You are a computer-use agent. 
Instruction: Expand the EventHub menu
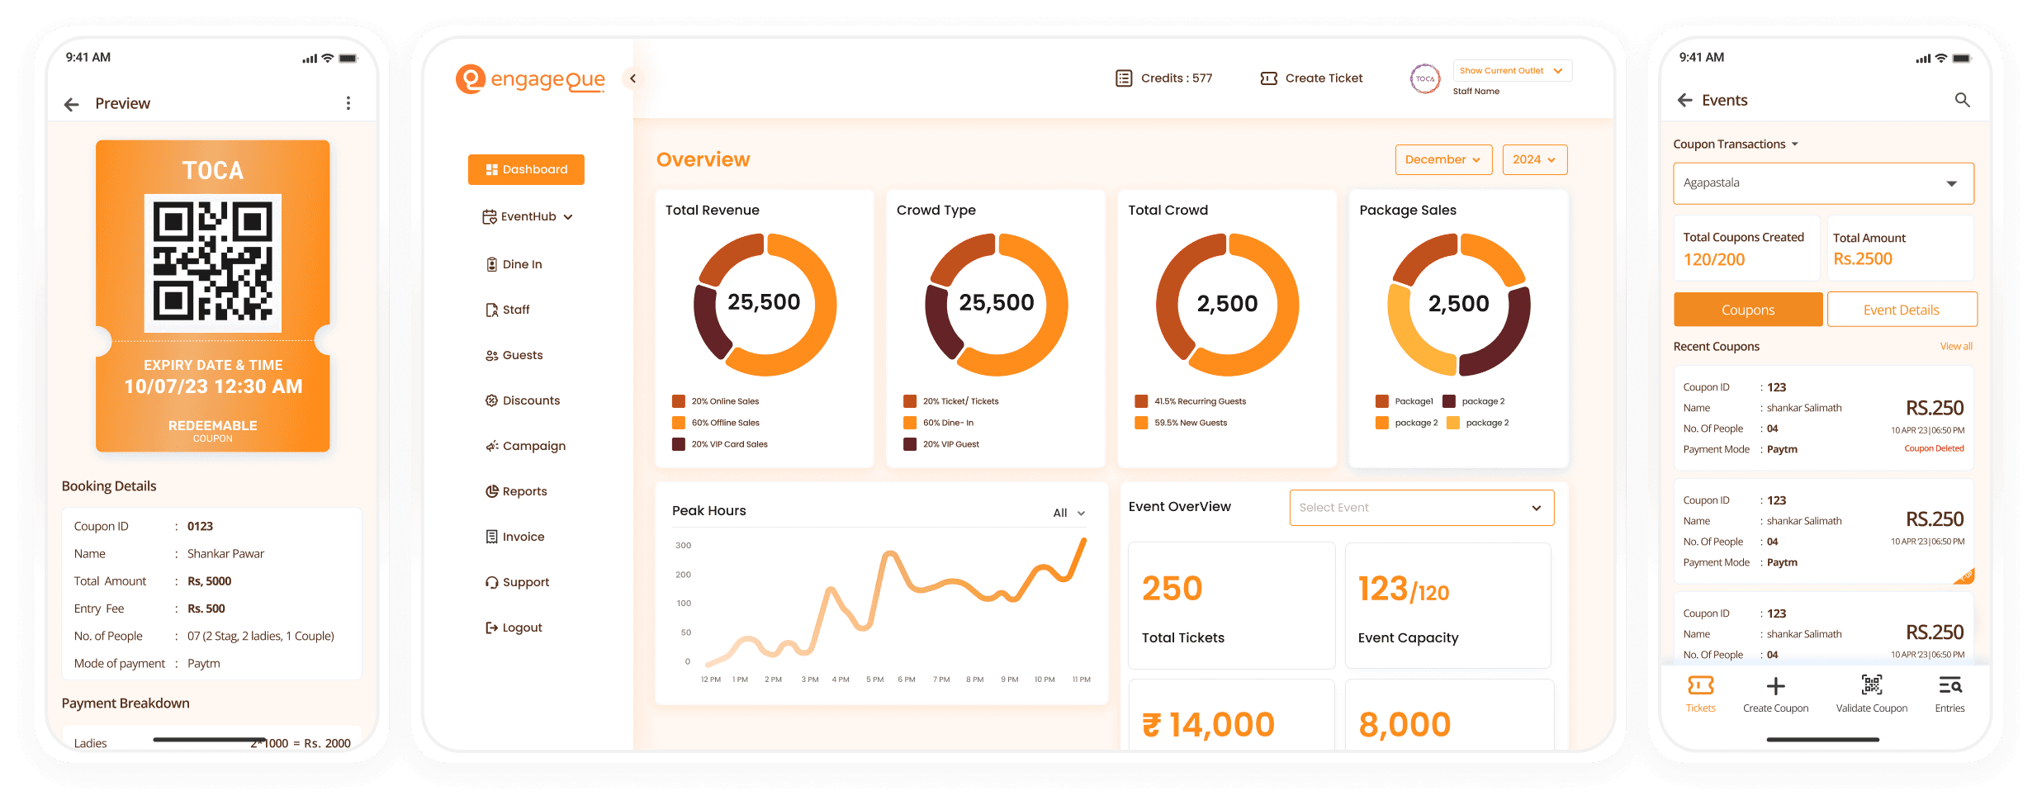tap(528, 216)
